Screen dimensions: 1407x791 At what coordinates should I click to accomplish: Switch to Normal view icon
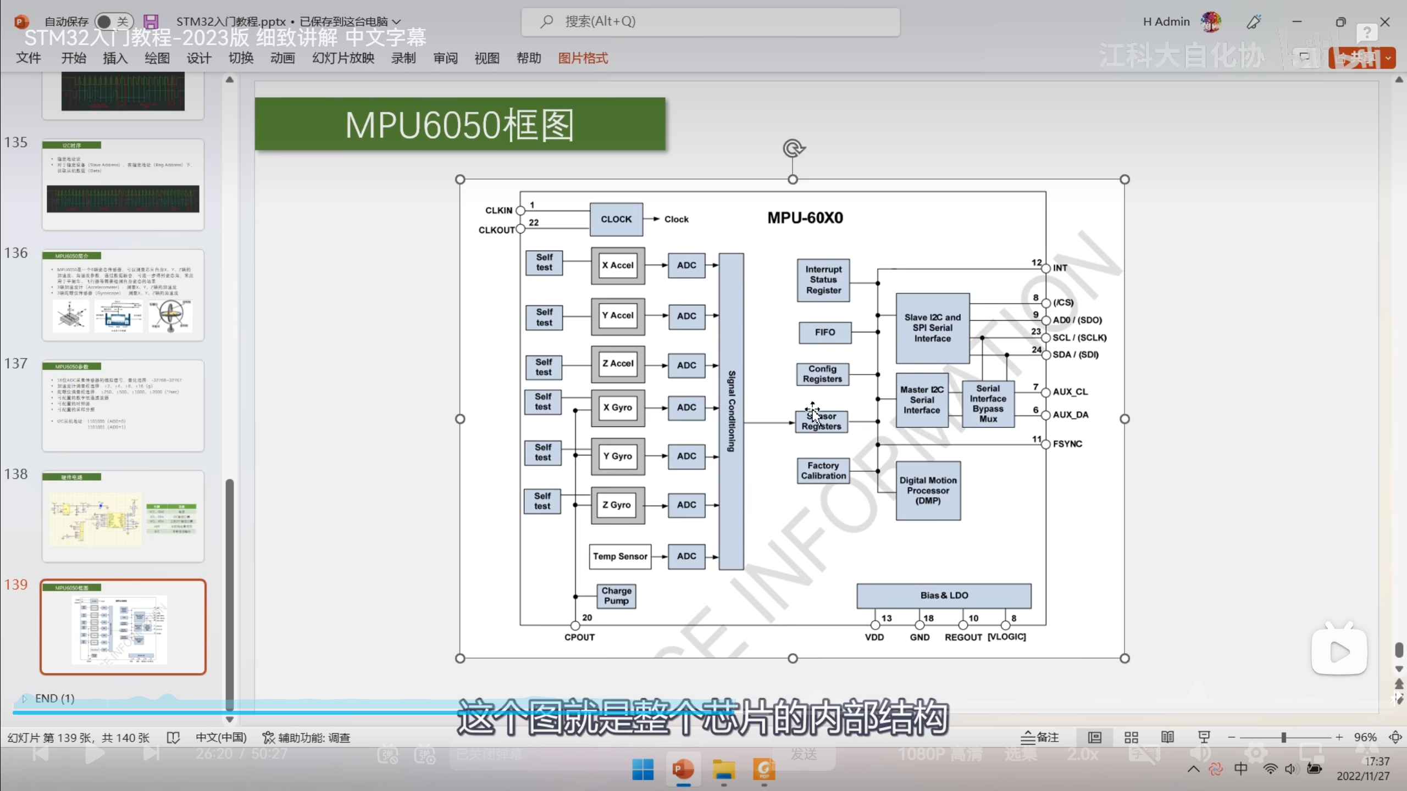point(1094,737)
